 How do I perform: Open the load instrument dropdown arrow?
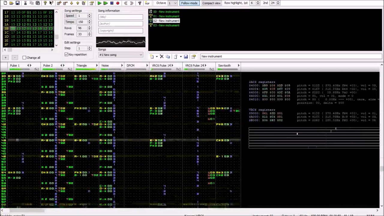click(x=181, y=56)
